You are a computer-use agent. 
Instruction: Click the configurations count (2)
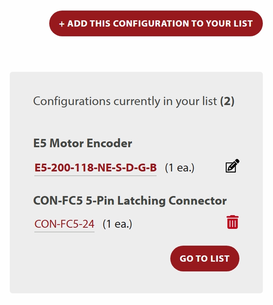227,101
